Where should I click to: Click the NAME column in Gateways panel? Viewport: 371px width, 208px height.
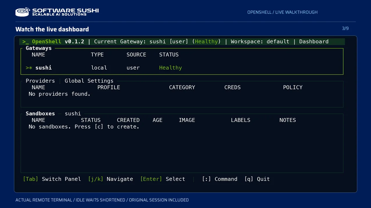click(39, 55)
